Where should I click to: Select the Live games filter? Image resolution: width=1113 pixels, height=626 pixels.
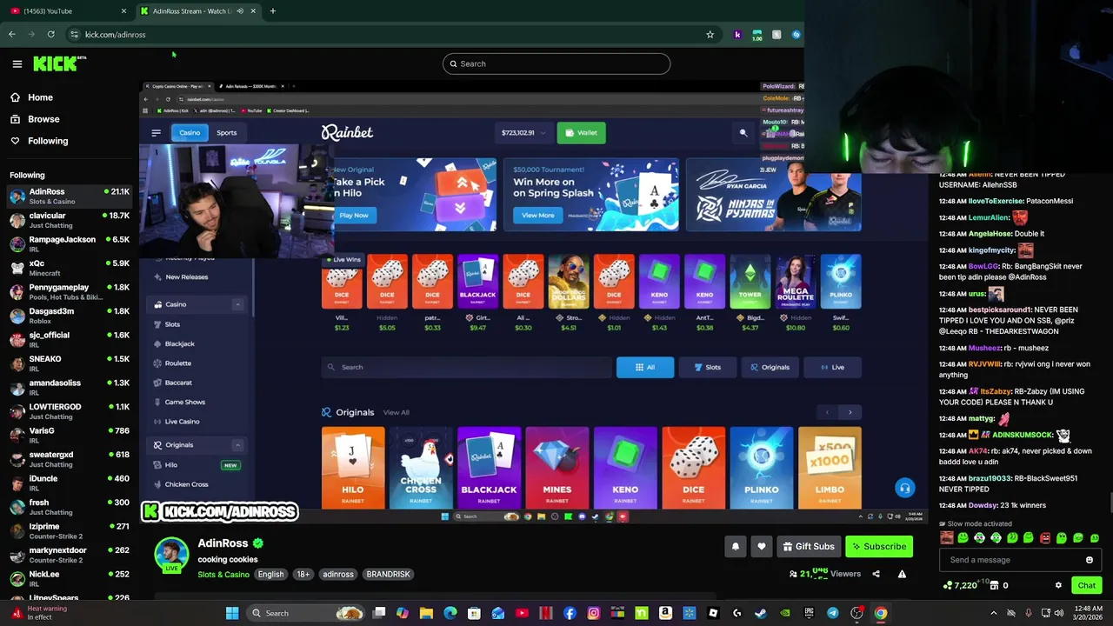832,367
